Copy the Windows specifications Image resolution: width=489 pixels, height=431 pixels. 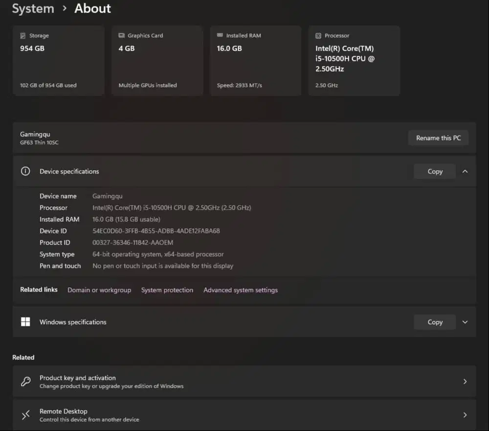435,322
